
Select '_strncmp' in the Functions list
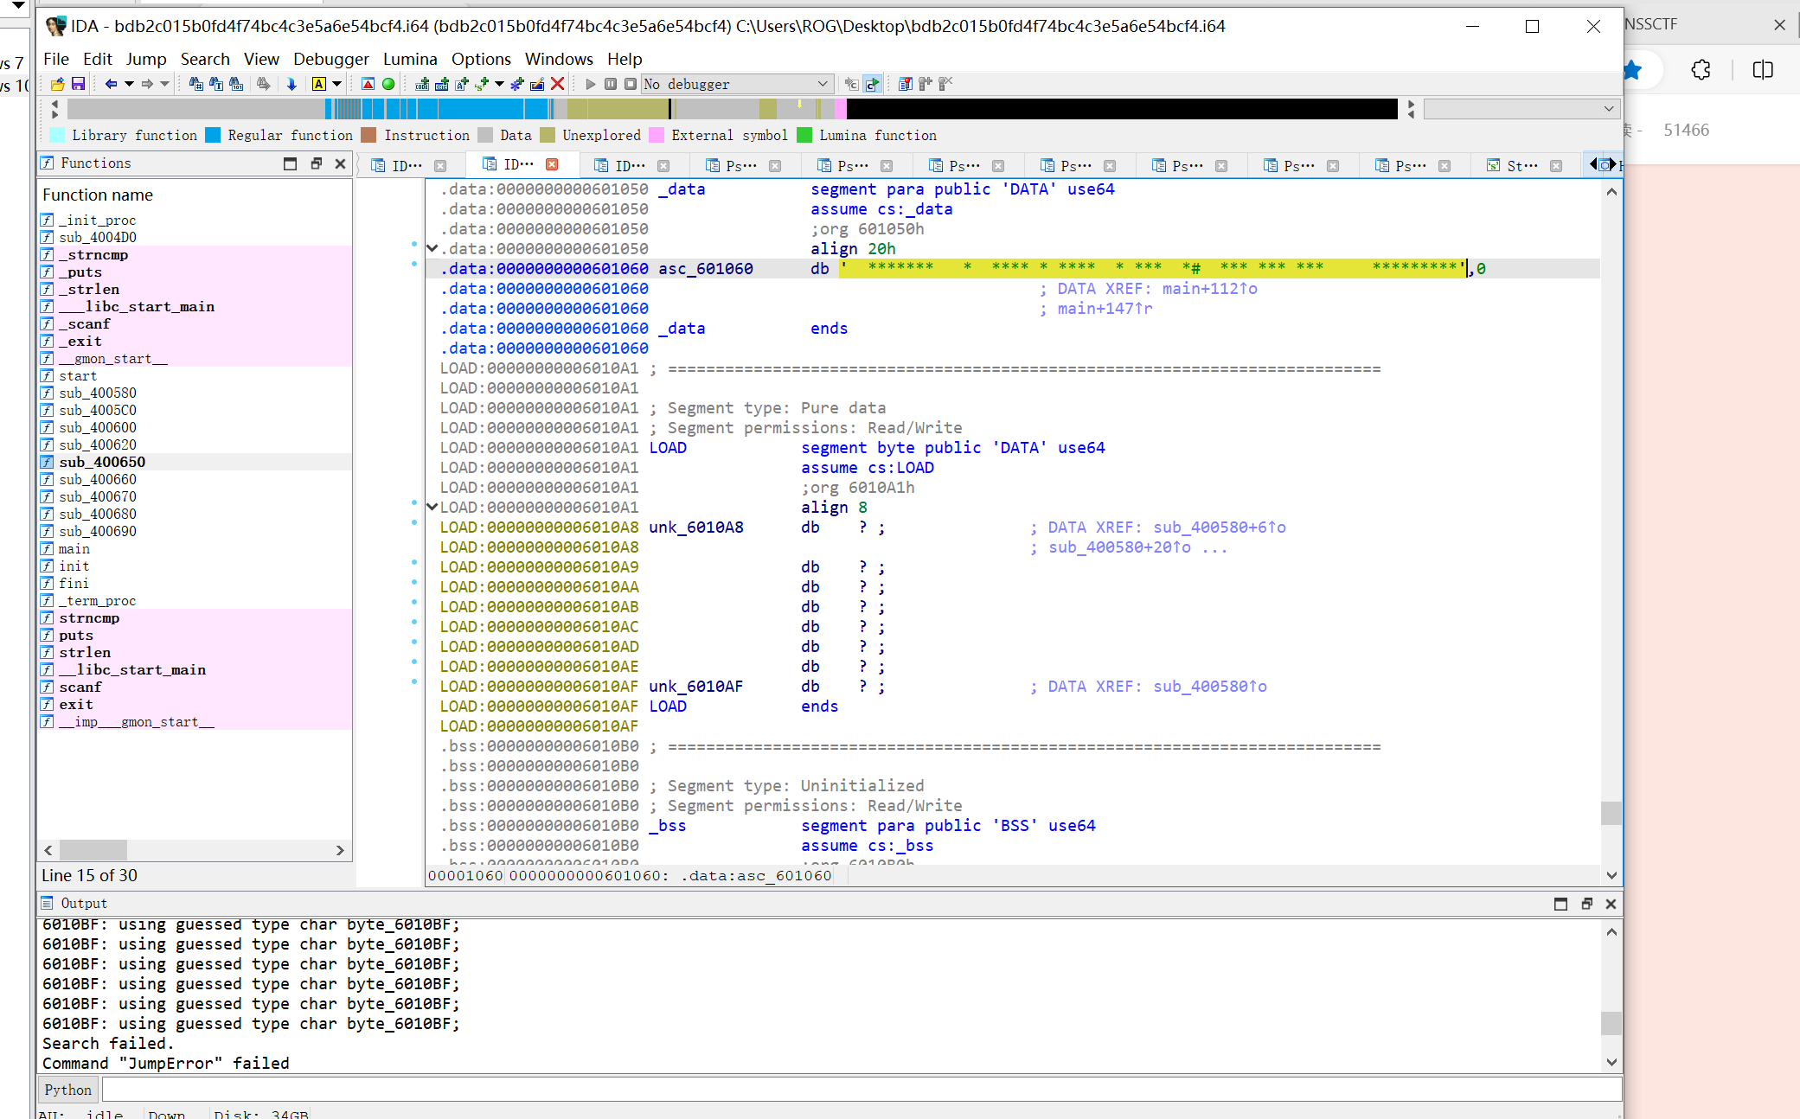coord(93,254)
